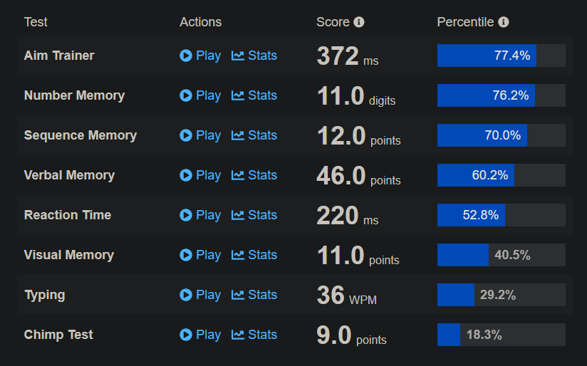The image size is (587, 366).
Task: Open the Stats link for Typing
Action: pyautogui.click(x=262, y=295)
